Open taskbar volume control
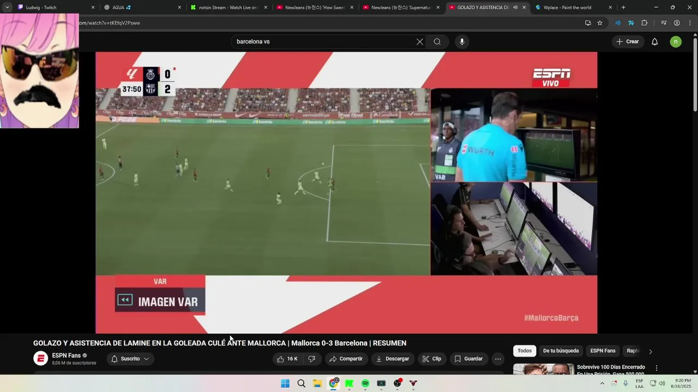 click(662, 383)
